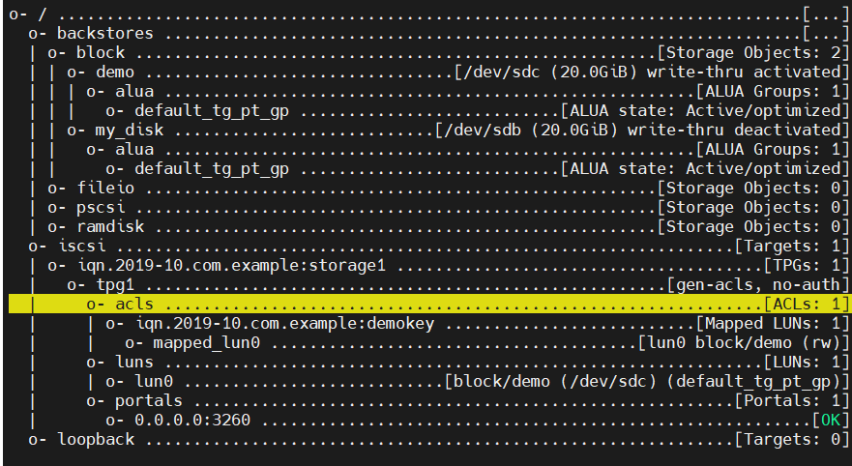This screenshot has height=466, width=852.
Task: Select the lun0 entry under luns
Action: coord(154,381)
